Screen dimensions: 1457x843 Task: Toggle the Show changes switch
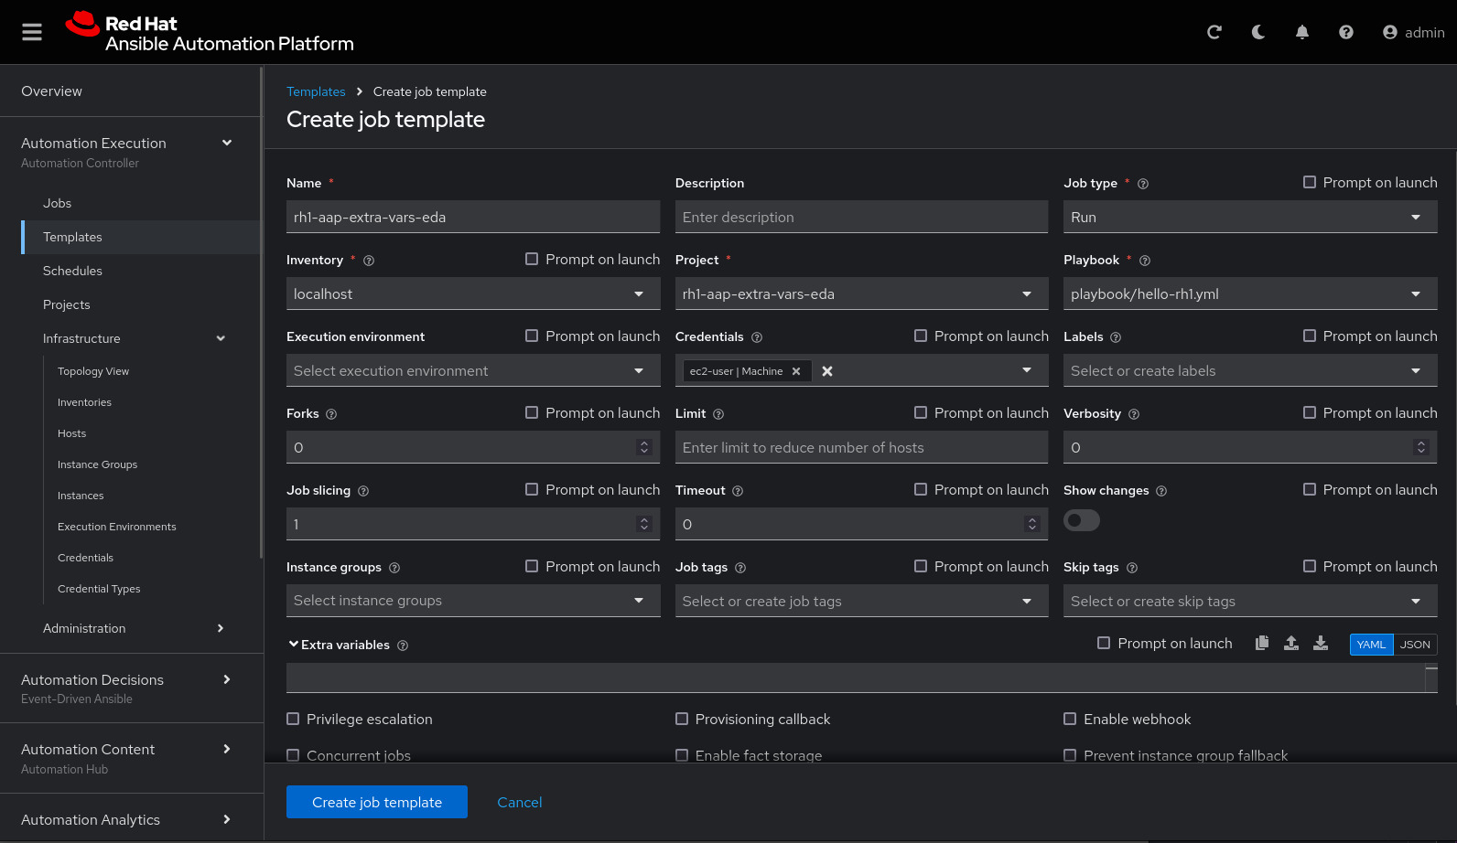[x=1082, y=520]
